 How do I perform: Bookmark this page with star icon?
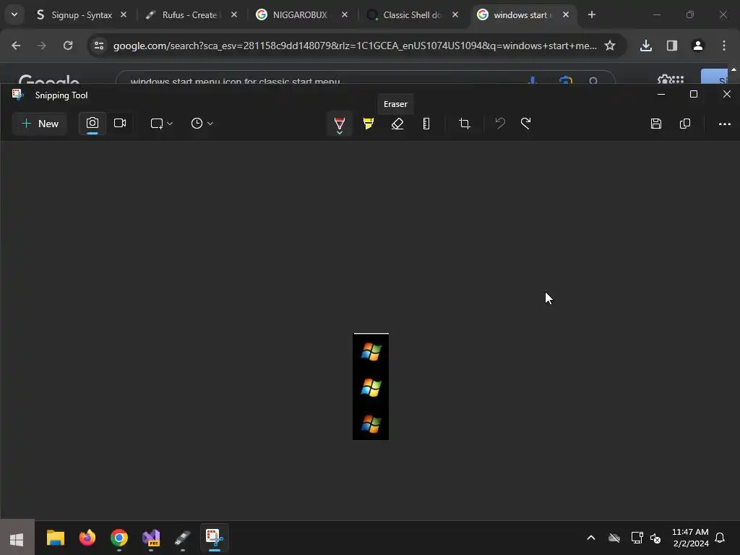click(x=610, y=46)
